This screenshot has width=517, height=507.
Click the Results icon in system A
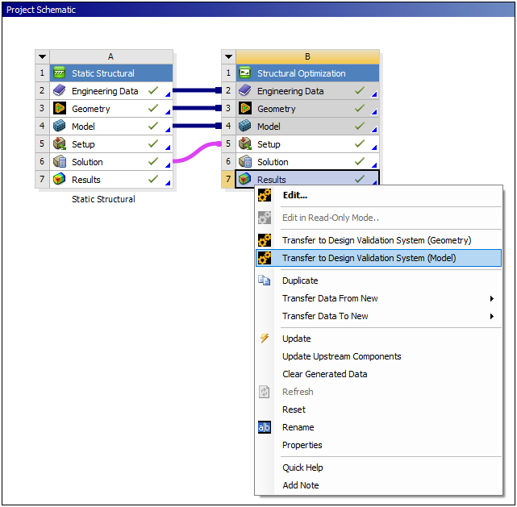click(x=59, y=180)
